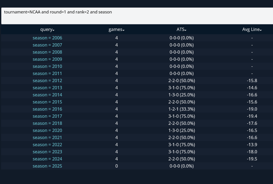Sort by the query column header
Image resolution: width=273 pixels, height=184 pixels.
pyautogui.click(x=47, y=29)
